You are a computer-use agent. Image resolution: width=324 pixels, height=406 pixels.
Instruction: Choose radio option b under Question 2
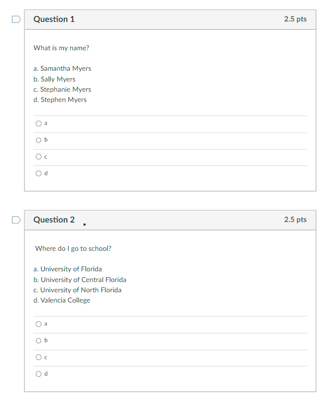coord(39,341)
